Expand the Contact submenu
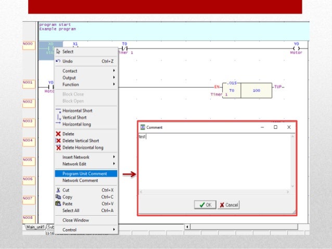The height and width of the screenshot is (249, 332). pos(86,71)
